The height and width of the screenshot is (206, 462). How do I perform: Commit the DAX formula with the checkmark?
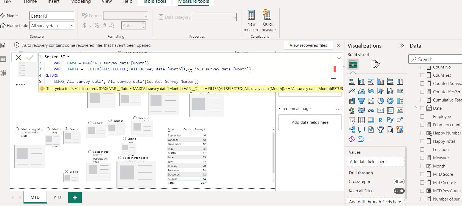[30, 57]
